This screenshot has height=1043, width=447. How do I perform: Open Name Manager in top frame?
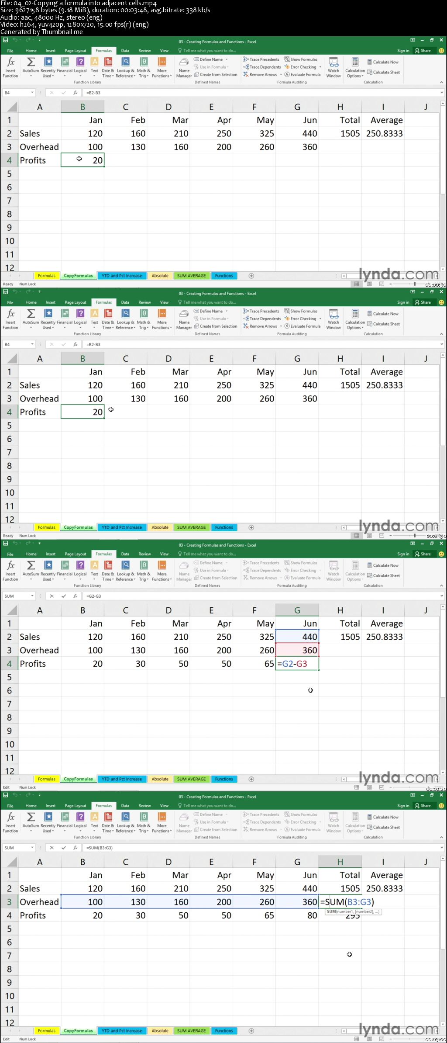184,67
